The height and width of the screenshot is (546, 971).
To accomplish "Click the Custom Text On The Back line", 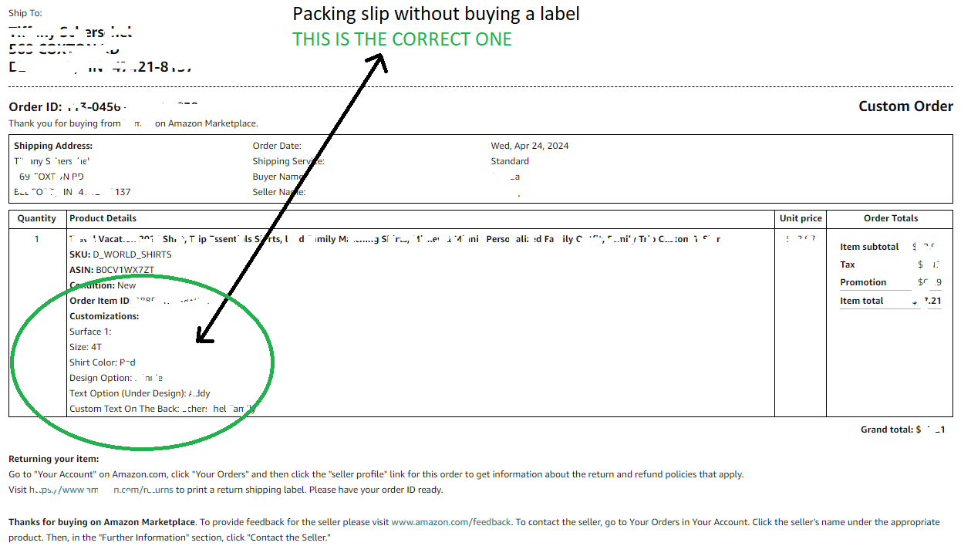I will (x=162, y=409).
